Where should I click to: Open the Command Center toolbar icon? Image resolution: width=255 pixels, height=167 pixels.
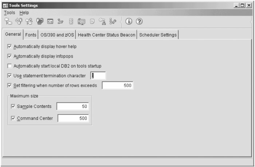click(50, 22)
